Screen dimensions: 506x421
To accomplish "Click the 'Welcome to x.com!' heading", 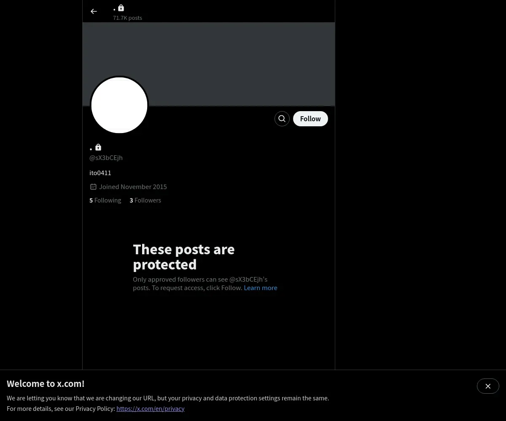I will [x=46, y=384].
